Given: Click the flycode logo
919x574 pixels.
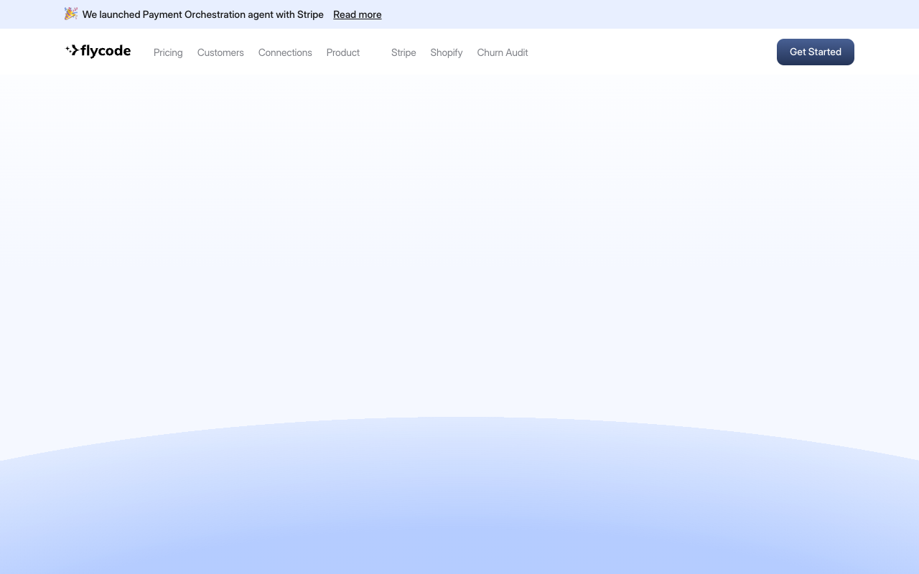Looking at the screenshot, I should pos(98,51).
